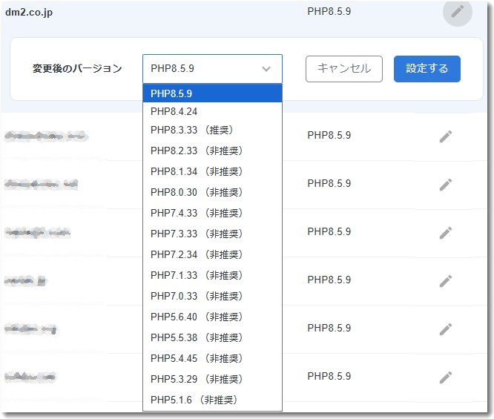Click the PHP8.5.9 value in dm2.co.jp row
This screenshot has height=419, width=494.
pyautogui.click(x=329, y=12)
